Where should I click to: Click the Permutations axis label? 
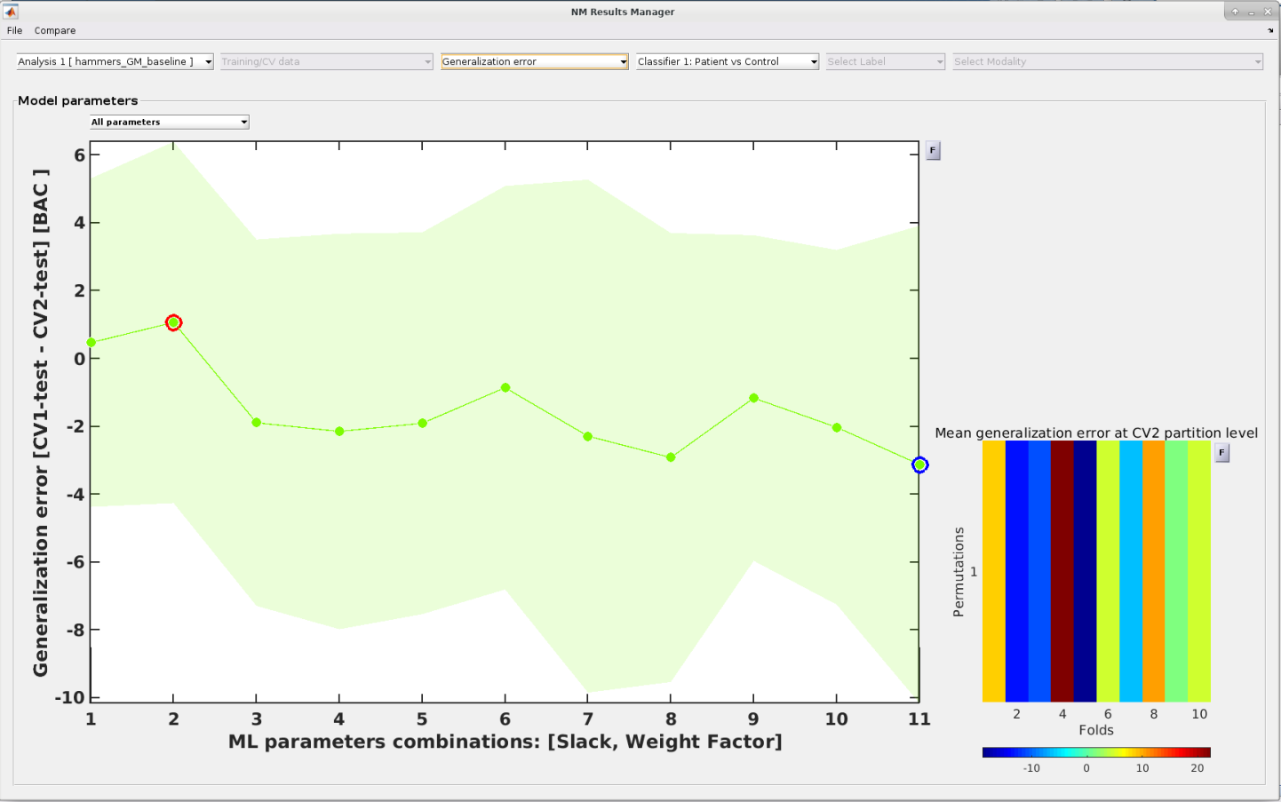click(x=958, y=572)
